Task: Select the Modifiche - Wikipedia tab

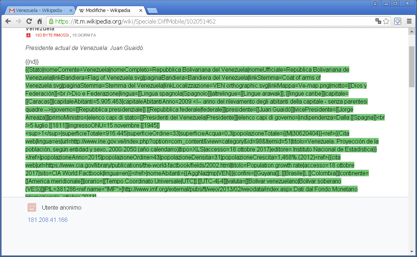Action: tap(109, 10)
